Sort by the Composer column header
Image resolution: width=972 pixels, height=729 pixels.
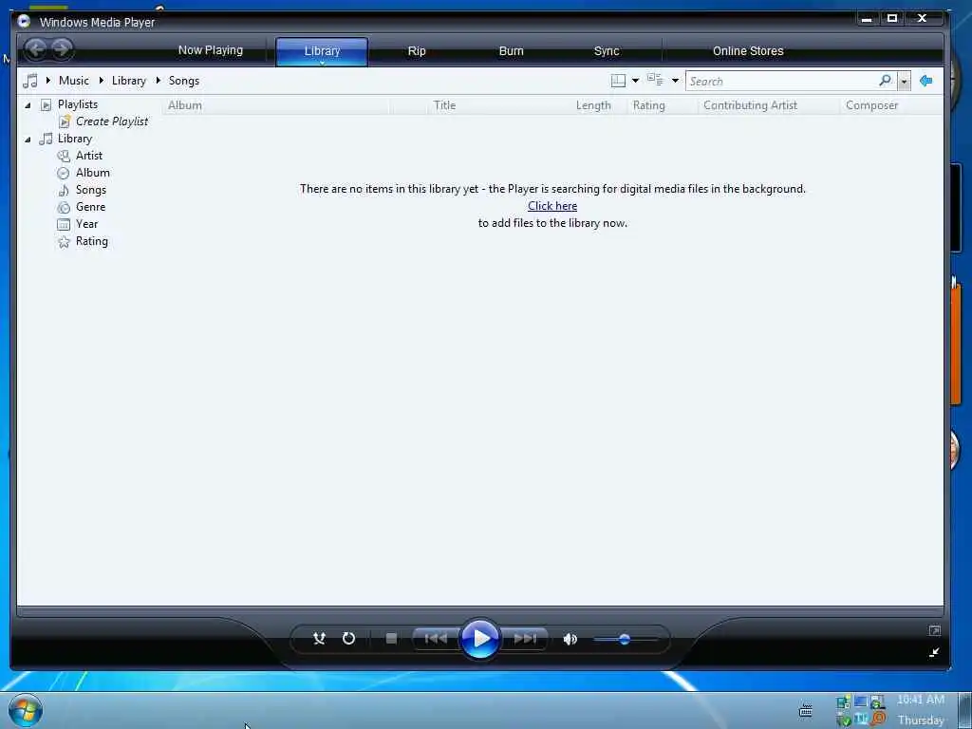pos(871,105)
